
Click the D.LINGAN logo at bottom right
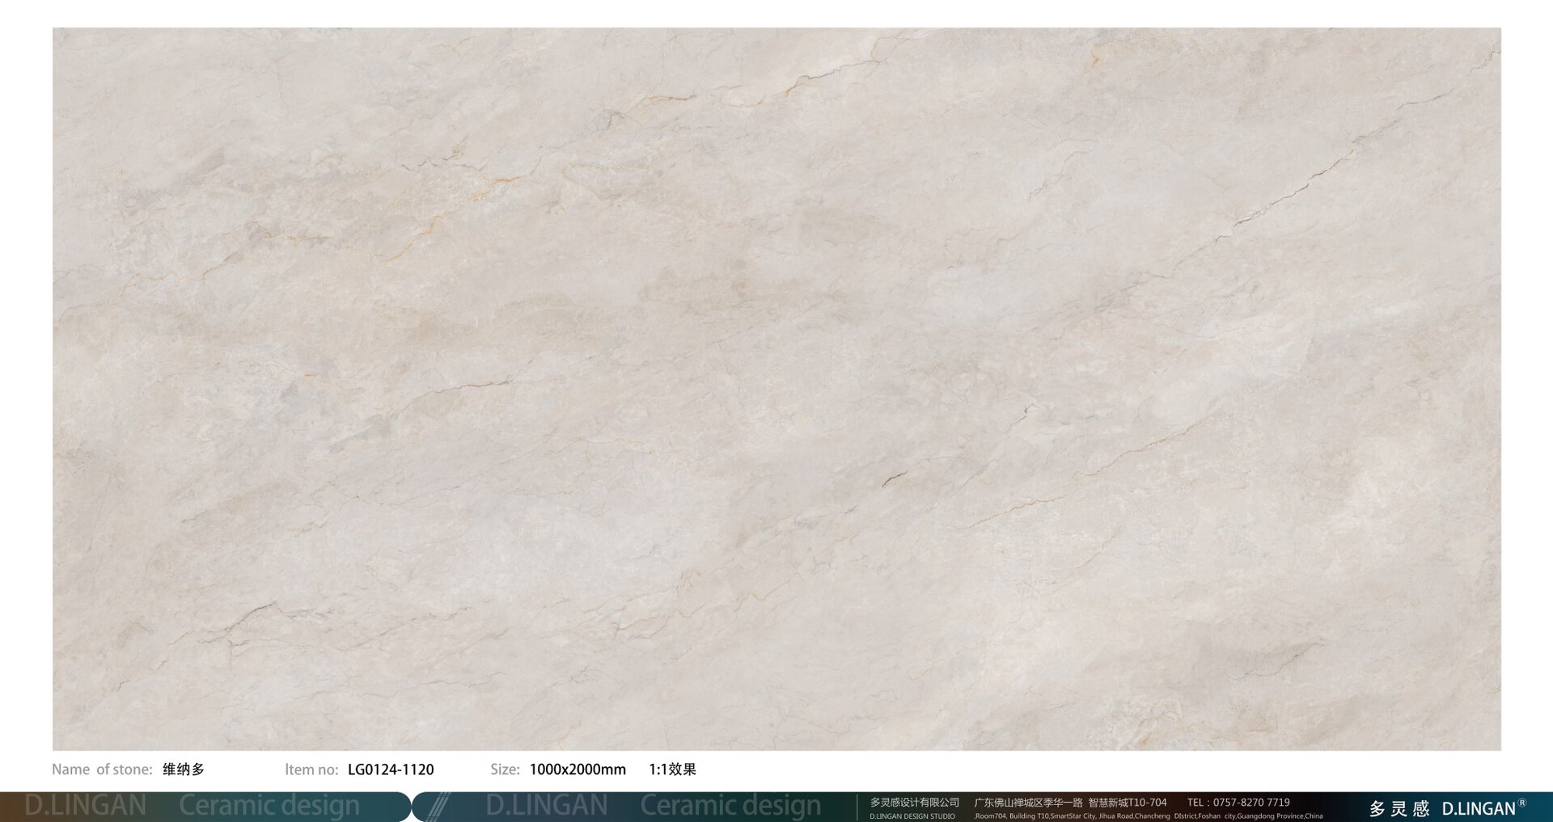[x=1478, y=808]
